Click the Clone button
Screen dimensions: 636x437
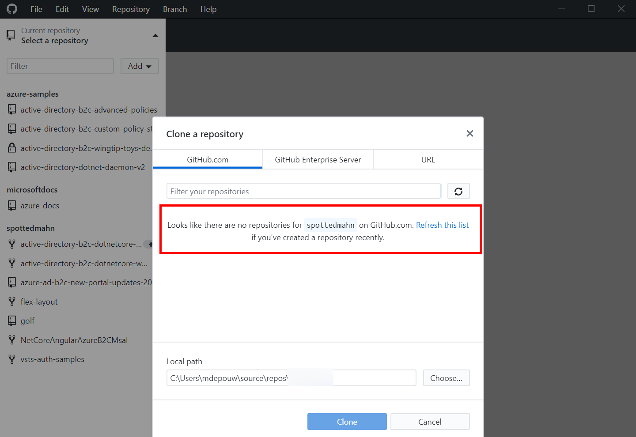347,422
